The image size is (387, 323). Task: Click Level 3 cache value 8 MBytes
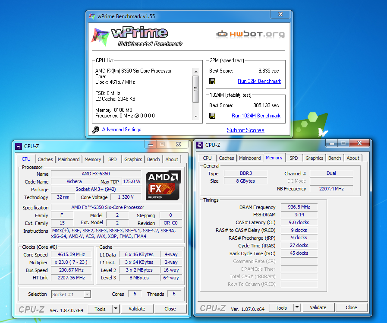(x=139, y=278)
